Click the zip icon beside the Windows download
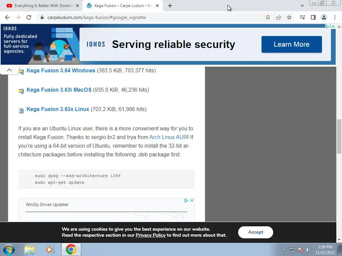342x256 pixels. (21, 72)
